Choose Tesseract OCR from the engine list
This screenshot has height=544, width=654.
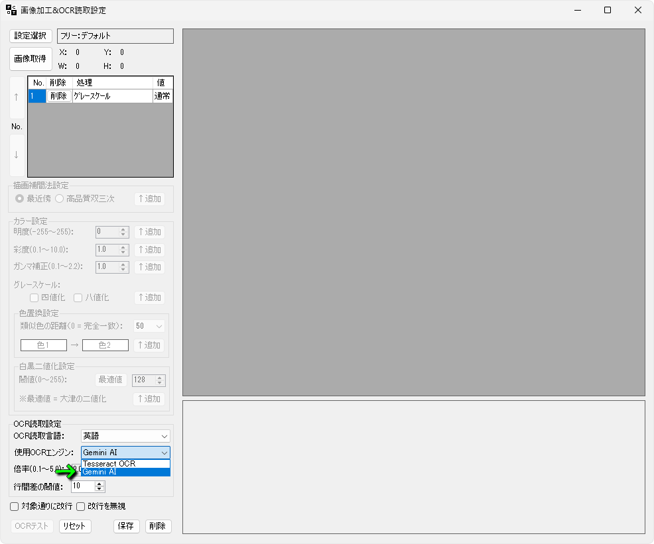tap(125, 464)
